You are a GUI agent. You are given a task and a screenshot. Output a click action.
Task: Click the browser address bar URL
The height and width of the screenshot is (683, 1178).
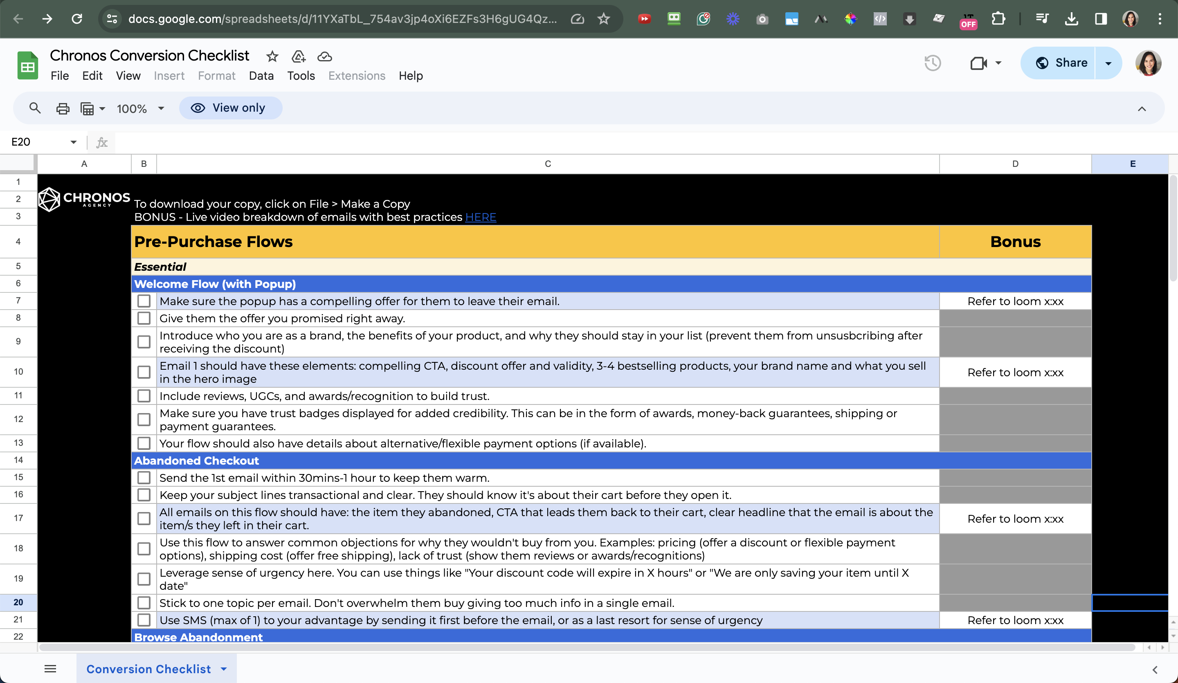click(x=342, y=19)
